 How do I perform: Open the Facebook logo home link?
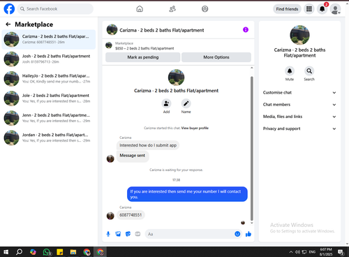(9, 9)
